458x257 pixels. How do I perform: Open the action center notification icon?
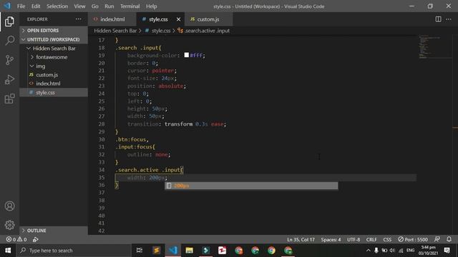(x=447, y=251)
